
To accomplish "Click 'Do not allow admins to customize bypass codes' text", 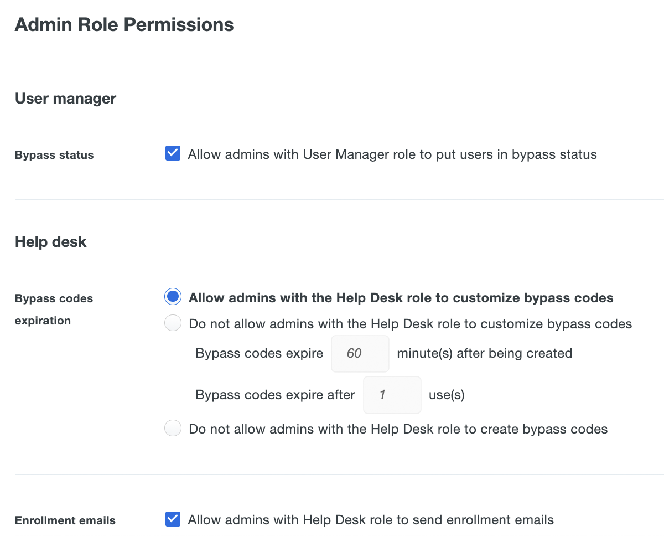I will (410, 324).
